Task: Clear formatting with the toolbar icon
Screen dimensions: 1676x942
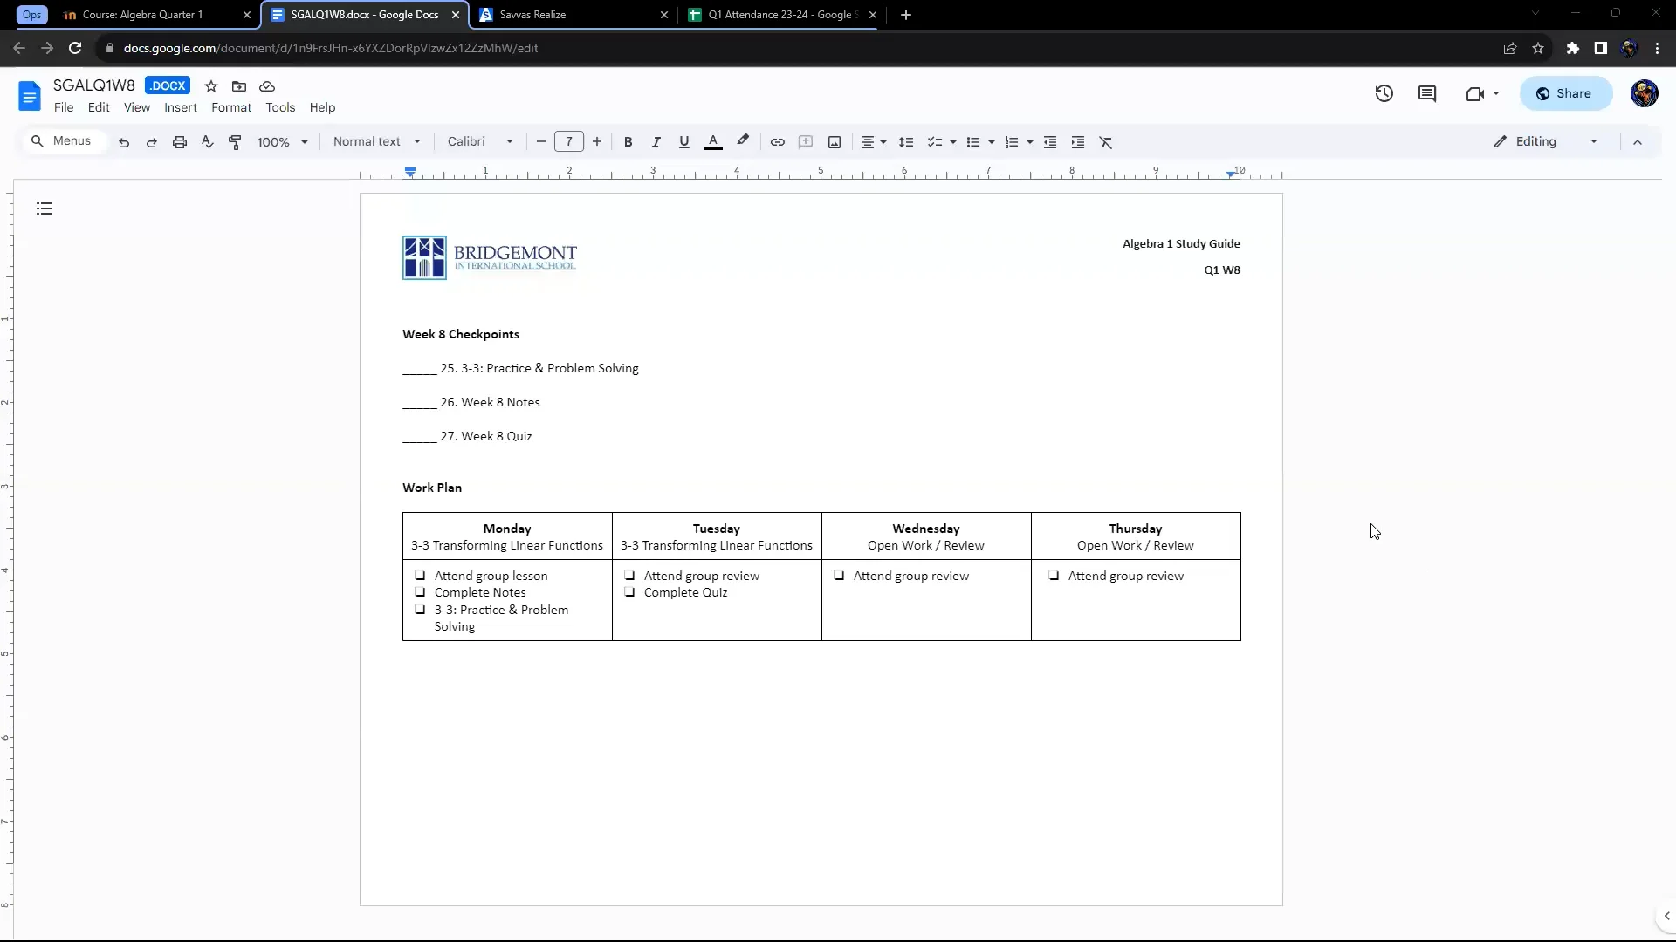Action: [x=1106, y=142]
